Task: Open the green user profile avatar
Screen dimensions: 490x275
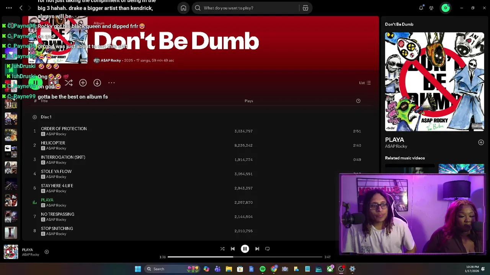Action: pyautogui.click(x=446, y=8)
